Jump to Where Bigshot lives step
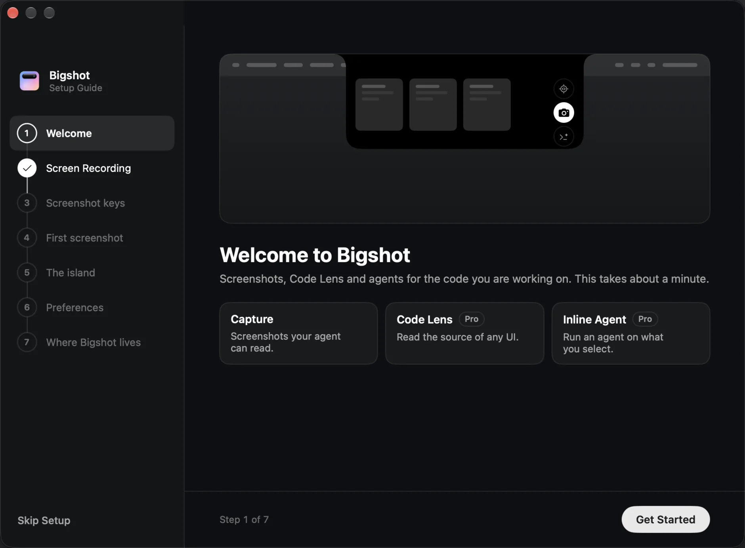Viewport: 745px width, 548px height. coord(92,342)
